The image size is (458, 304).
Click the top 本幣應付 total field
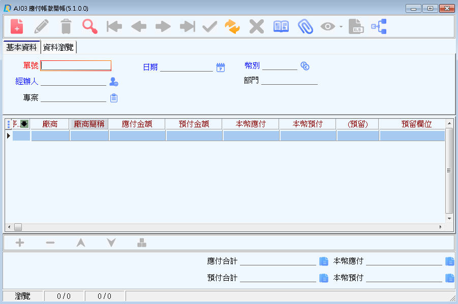[x=404, y=261]
